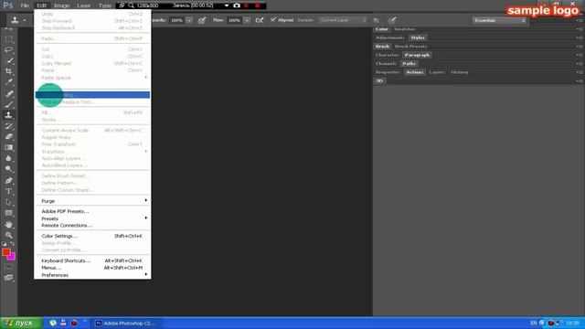The width and height of the screenshot is (585, 329).
Task: Click the Quick Mask mode icon
Action: pos(8,267)
